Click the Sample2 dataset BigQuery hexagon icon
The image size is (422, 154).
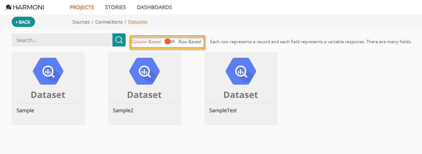[145, 71]
